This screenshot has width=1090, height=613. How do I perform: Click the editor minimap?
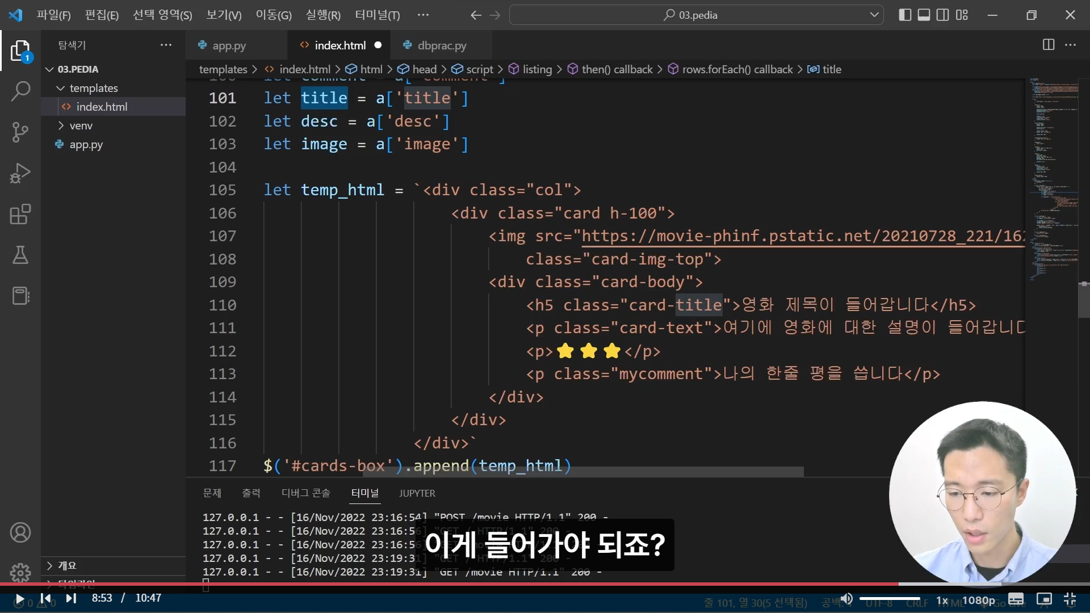click(1053, 180)
